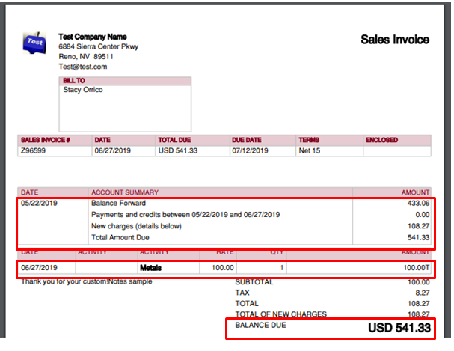Click the Sales Invoice title

pos(395,40)
